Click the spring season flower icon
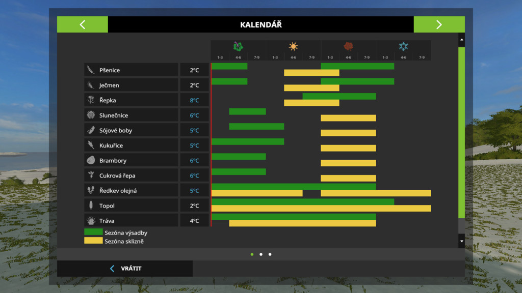 [x=238, y=46]
